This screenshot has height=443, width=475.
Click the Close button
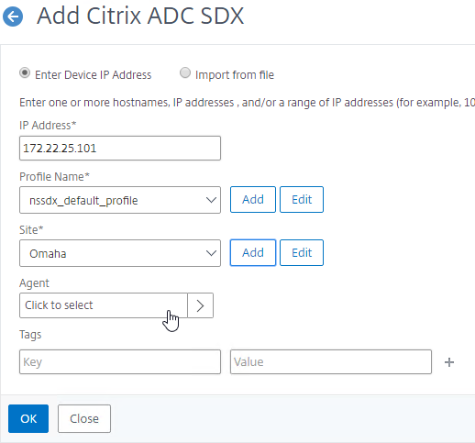tap(84, 418)
